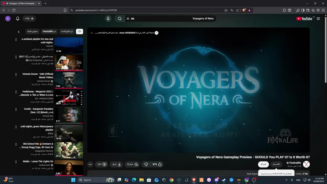Screen dimensions: 327x184
Task: Click the #ad hashtag in description
Action: (x=249, y=174)
